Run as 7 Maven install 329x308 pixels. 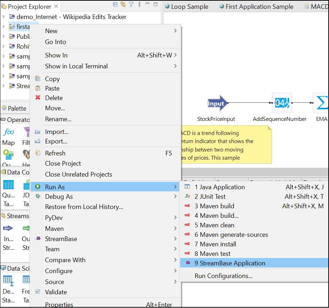(254, 244)
